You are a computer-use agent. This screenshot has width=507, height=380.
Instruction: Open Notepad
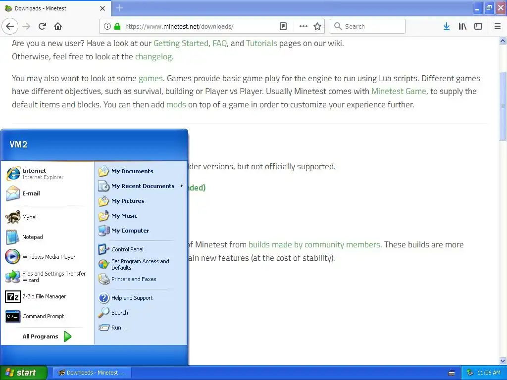click(47, 237)
